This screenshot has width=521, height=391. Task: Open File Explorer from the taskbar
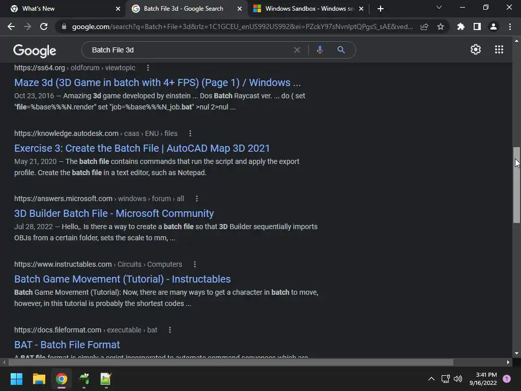click(x=39, y=379)
